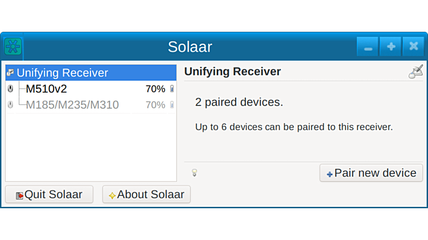Open the About Solaar dialog
This screenshot has width=428, height=240.
coord(146,195)
